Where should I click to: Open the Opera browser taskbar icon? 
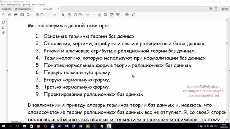46,126
